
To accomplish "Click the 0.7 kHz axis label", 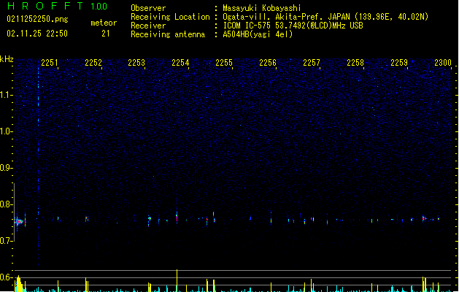I will click(x=6, y=241).
